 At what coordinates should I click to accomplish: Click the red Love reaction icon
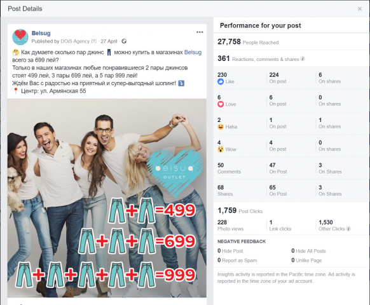(x=221, y=104)
